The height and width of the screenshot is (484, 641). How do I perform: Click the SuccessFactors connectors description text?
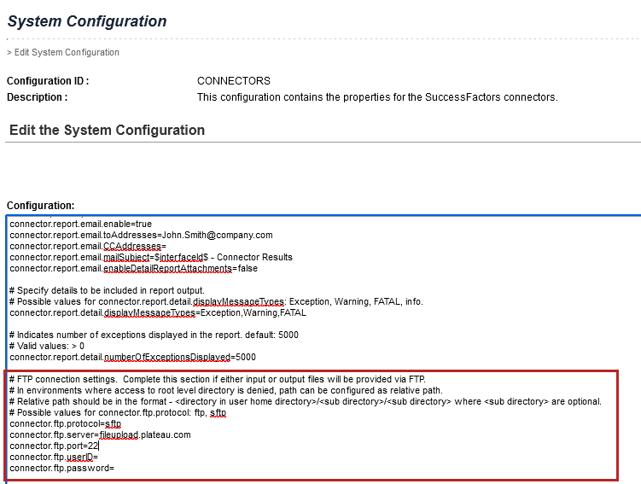point(376,97)
